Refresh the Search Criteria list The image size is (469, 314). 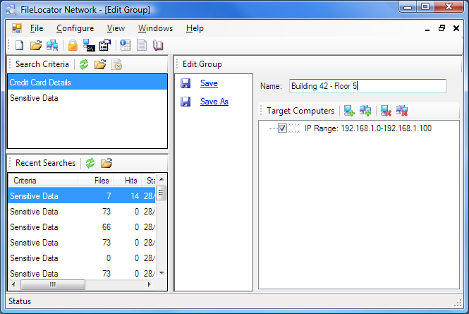(84, 64)
